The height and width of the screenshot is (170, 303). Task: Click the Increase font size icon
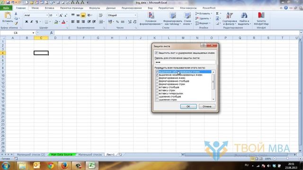click(61, 15)
